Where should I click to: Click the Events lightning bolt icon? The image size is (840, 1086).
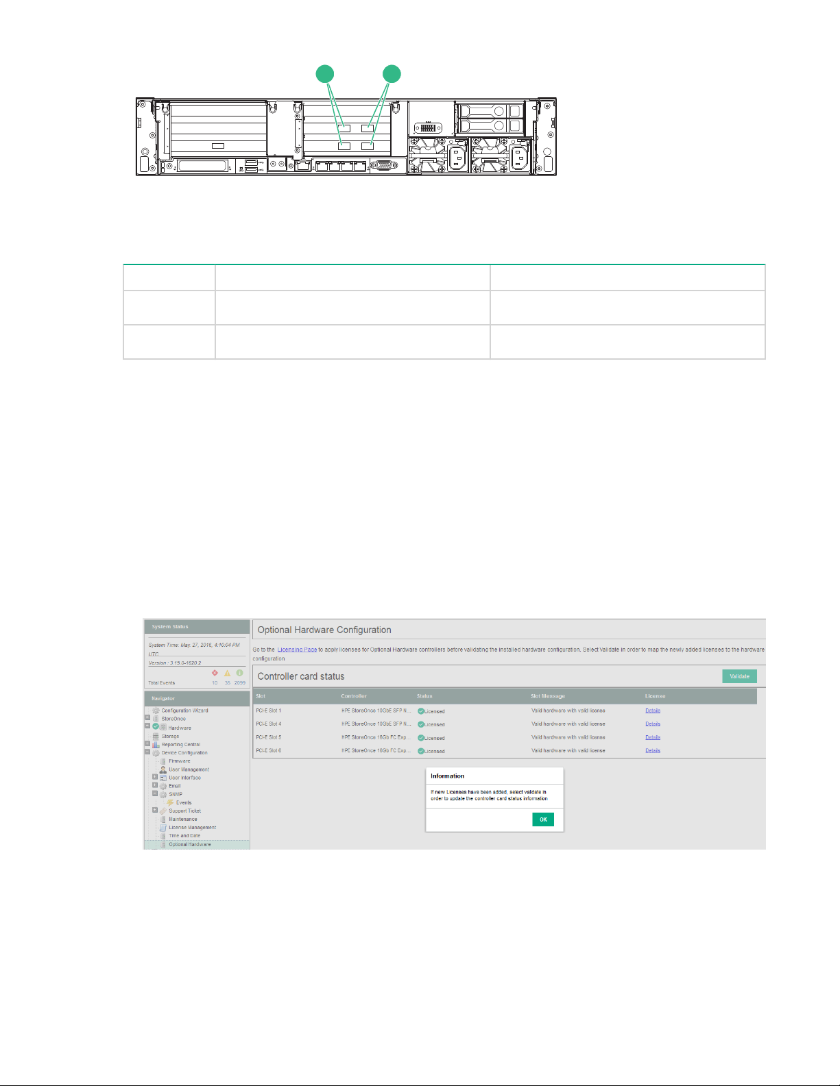point(170,802)
